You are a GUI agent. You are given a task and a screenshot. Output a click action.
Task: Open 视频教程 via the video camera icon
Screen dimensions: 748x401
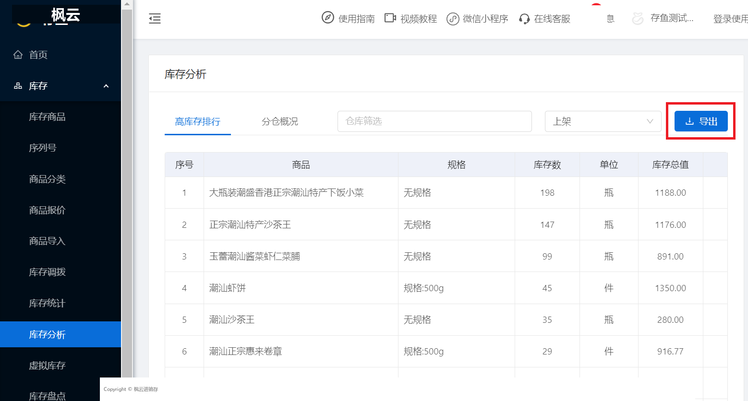coord(390,18)
